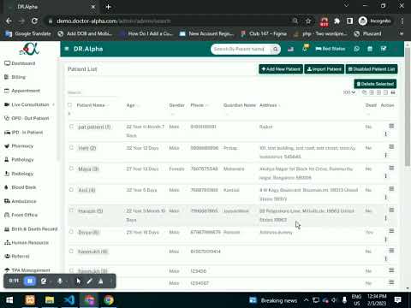This screenshot has width=411, height=308.
Task: Click the Birth & Death Record icon
Action: coord(7,229)
